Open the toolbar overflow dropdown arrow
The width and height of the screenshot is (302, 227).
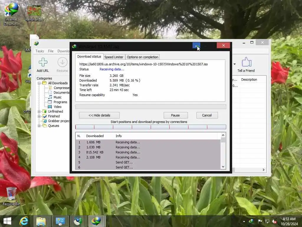point(234,64)
